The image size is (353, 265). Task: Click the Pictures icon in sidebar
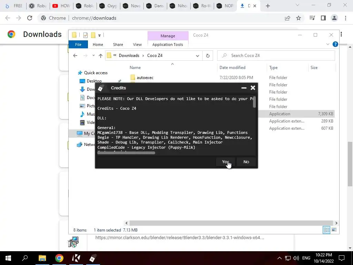coord(83,106)
